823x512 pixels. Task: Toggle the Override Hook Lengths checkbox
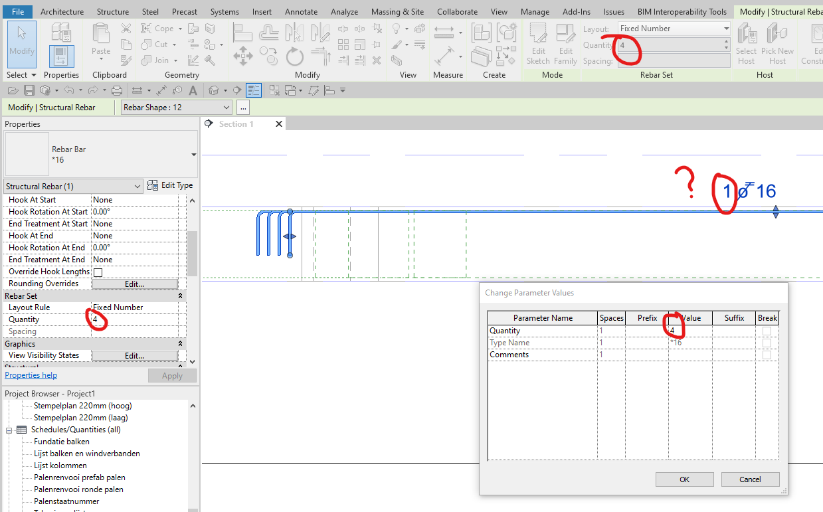coord(97,271)
